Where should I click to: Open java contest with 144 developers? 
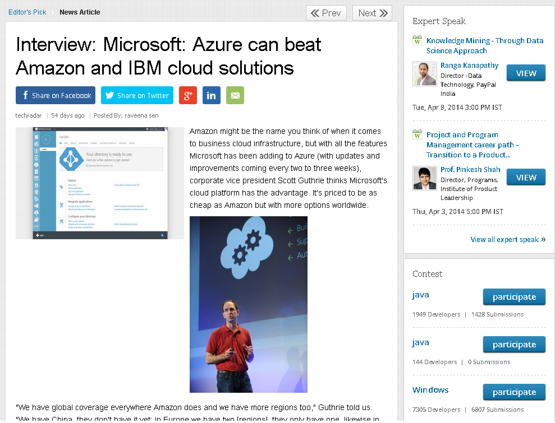tap(421, 342)
